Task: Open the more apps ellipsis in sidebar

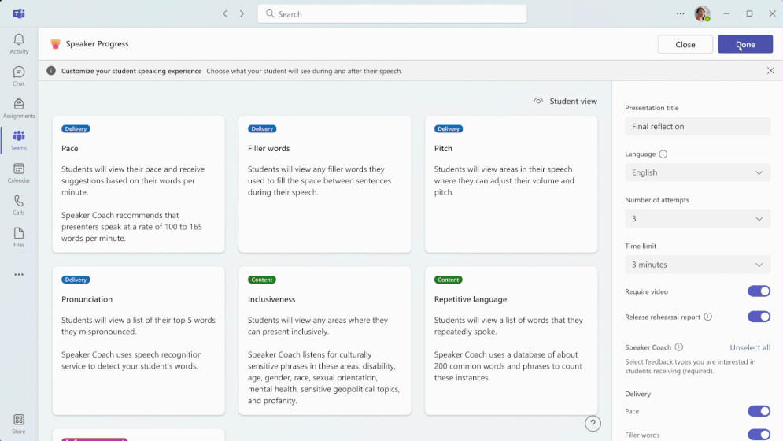Action: pos(19,275)
